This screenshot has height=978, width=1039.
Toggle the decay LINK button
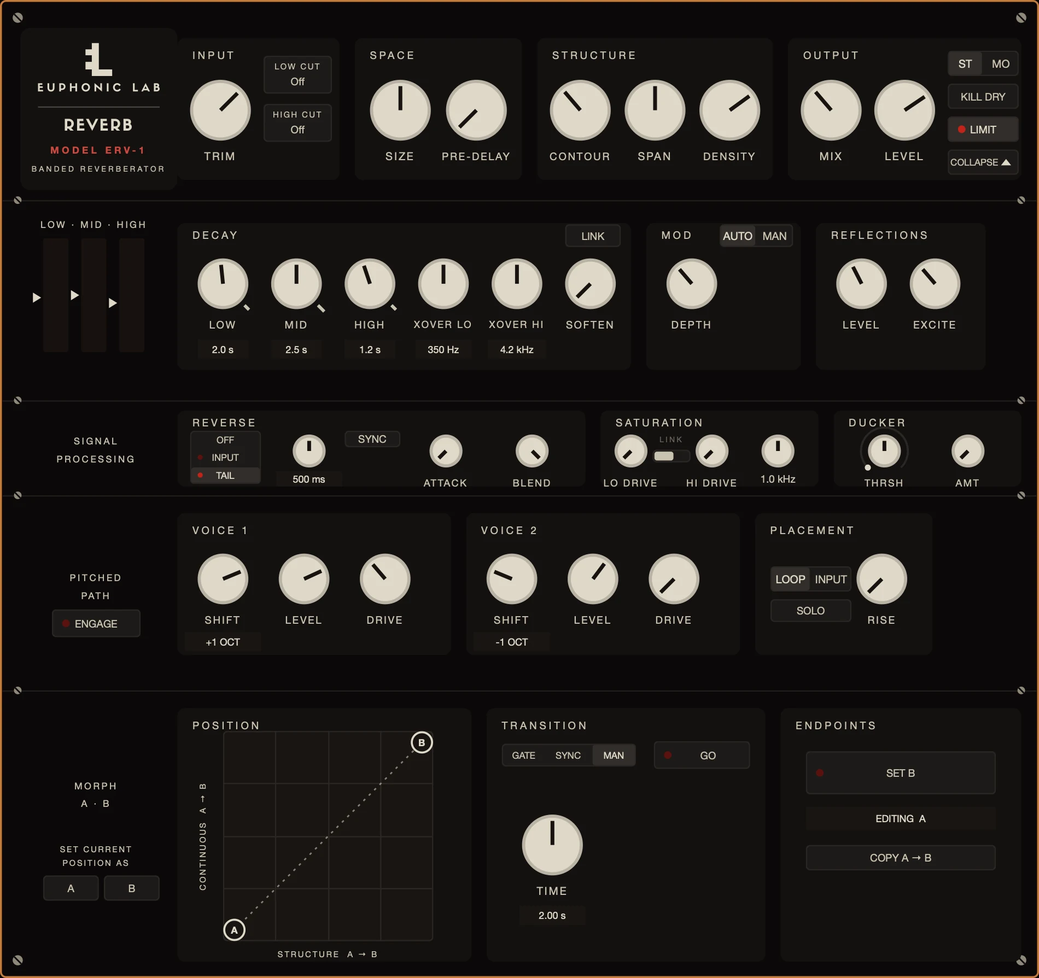[x=593, y=236]
